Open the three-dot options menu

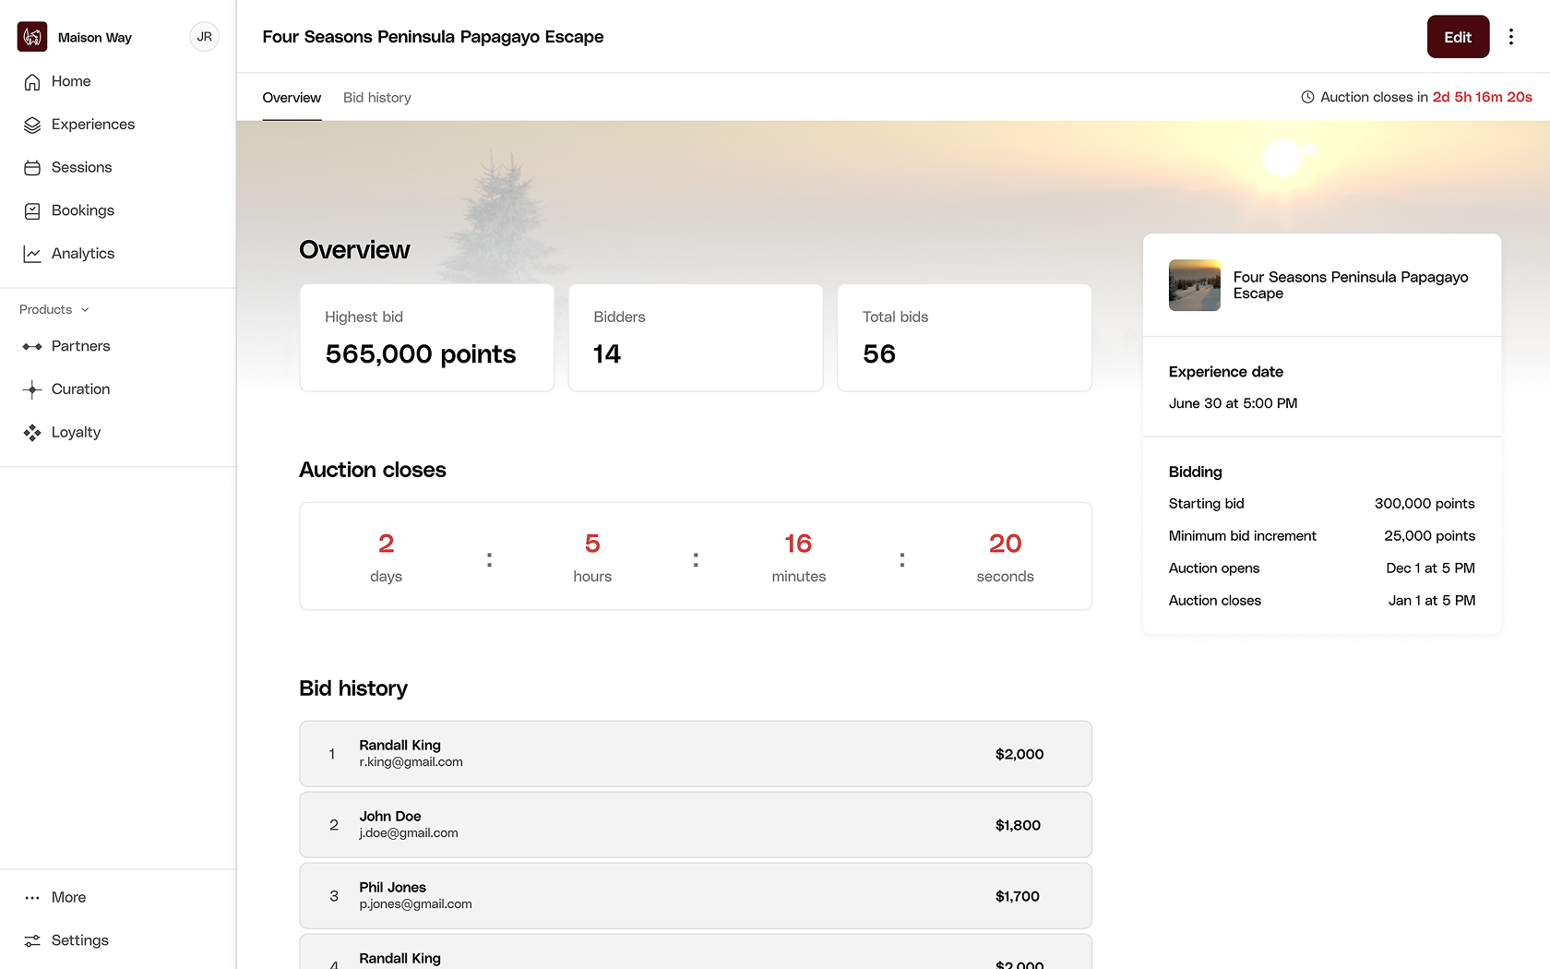pyautogui.click(x=1510, y=37)
